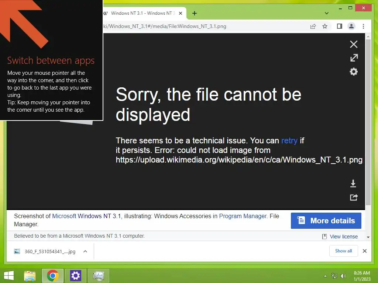The height and width of the screenshot is (283, 378).
Task: Click the scrollbar down arrow
Action: 368,237
